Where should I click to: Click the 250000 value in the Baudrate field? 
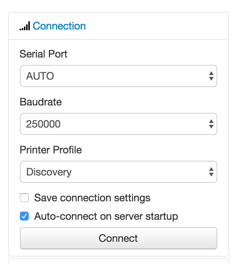click(x=43, y=124)
